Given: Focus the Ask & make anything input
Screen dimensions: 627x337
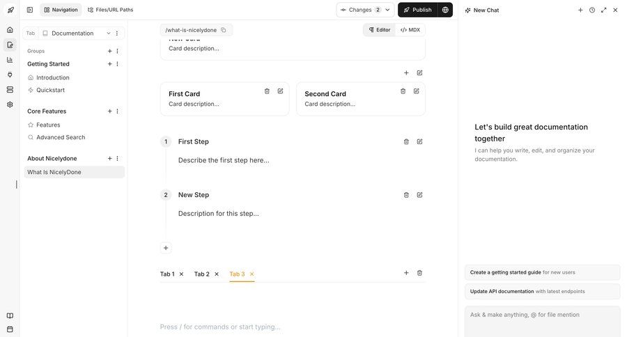Looking at the screenshot, I should pyautogui.click(x=542, y=320).
